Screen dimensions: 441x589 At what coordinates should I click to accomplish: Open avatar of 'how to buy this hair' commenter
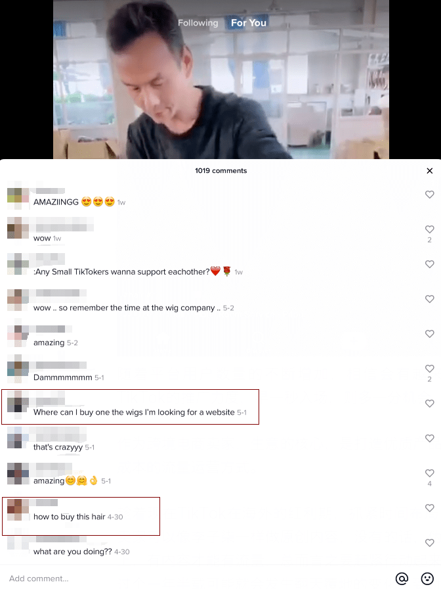(18, 509)
